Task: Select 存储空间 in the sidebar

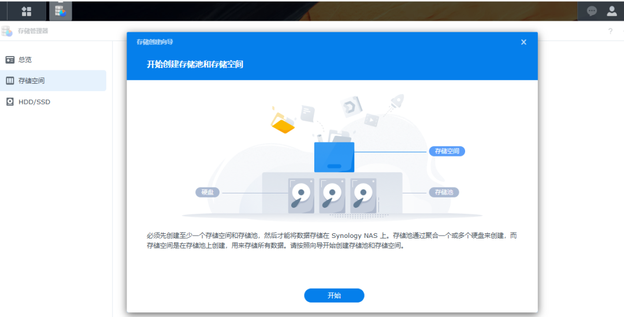Action: pyautogui.click(x=31, y=81)
